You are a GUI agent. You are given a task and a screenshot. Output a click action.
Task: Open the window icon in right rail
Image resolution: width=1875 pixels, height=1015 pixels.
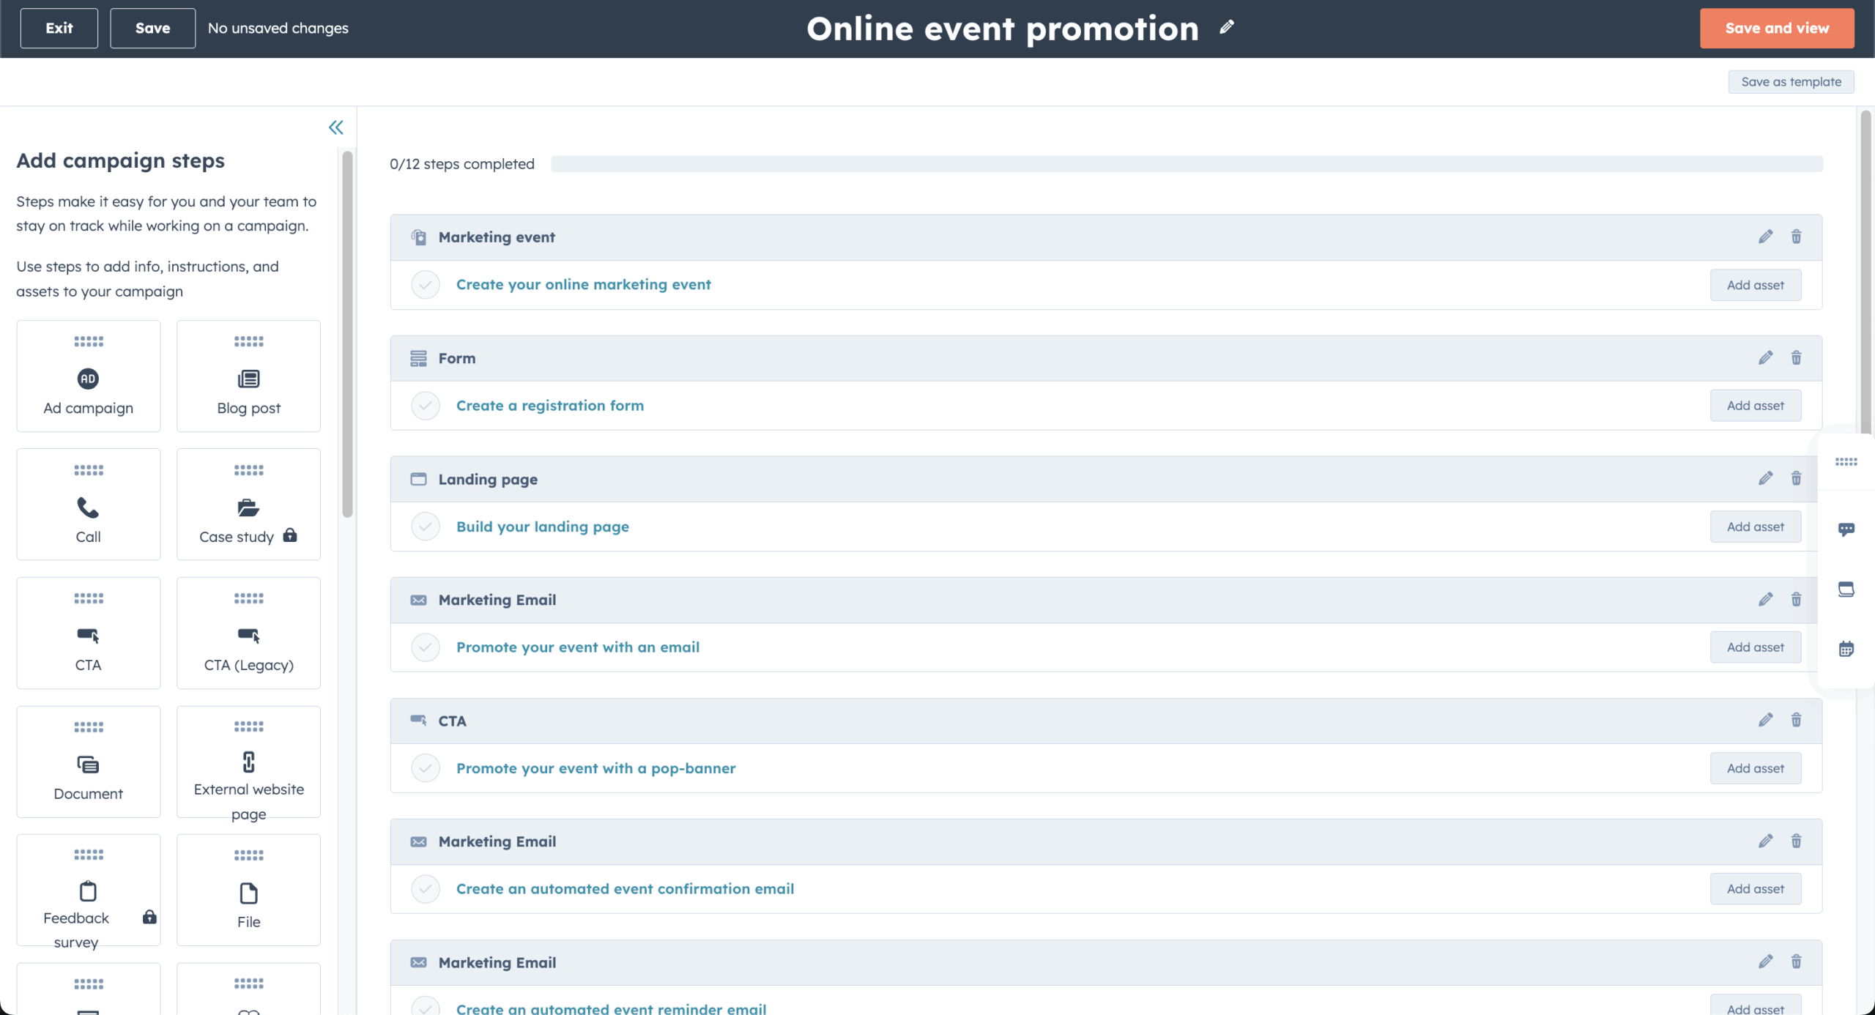click(x=1846, y=589)
